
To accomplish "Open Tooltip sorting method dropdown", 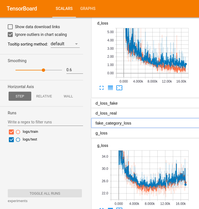I will coord(65,44).
